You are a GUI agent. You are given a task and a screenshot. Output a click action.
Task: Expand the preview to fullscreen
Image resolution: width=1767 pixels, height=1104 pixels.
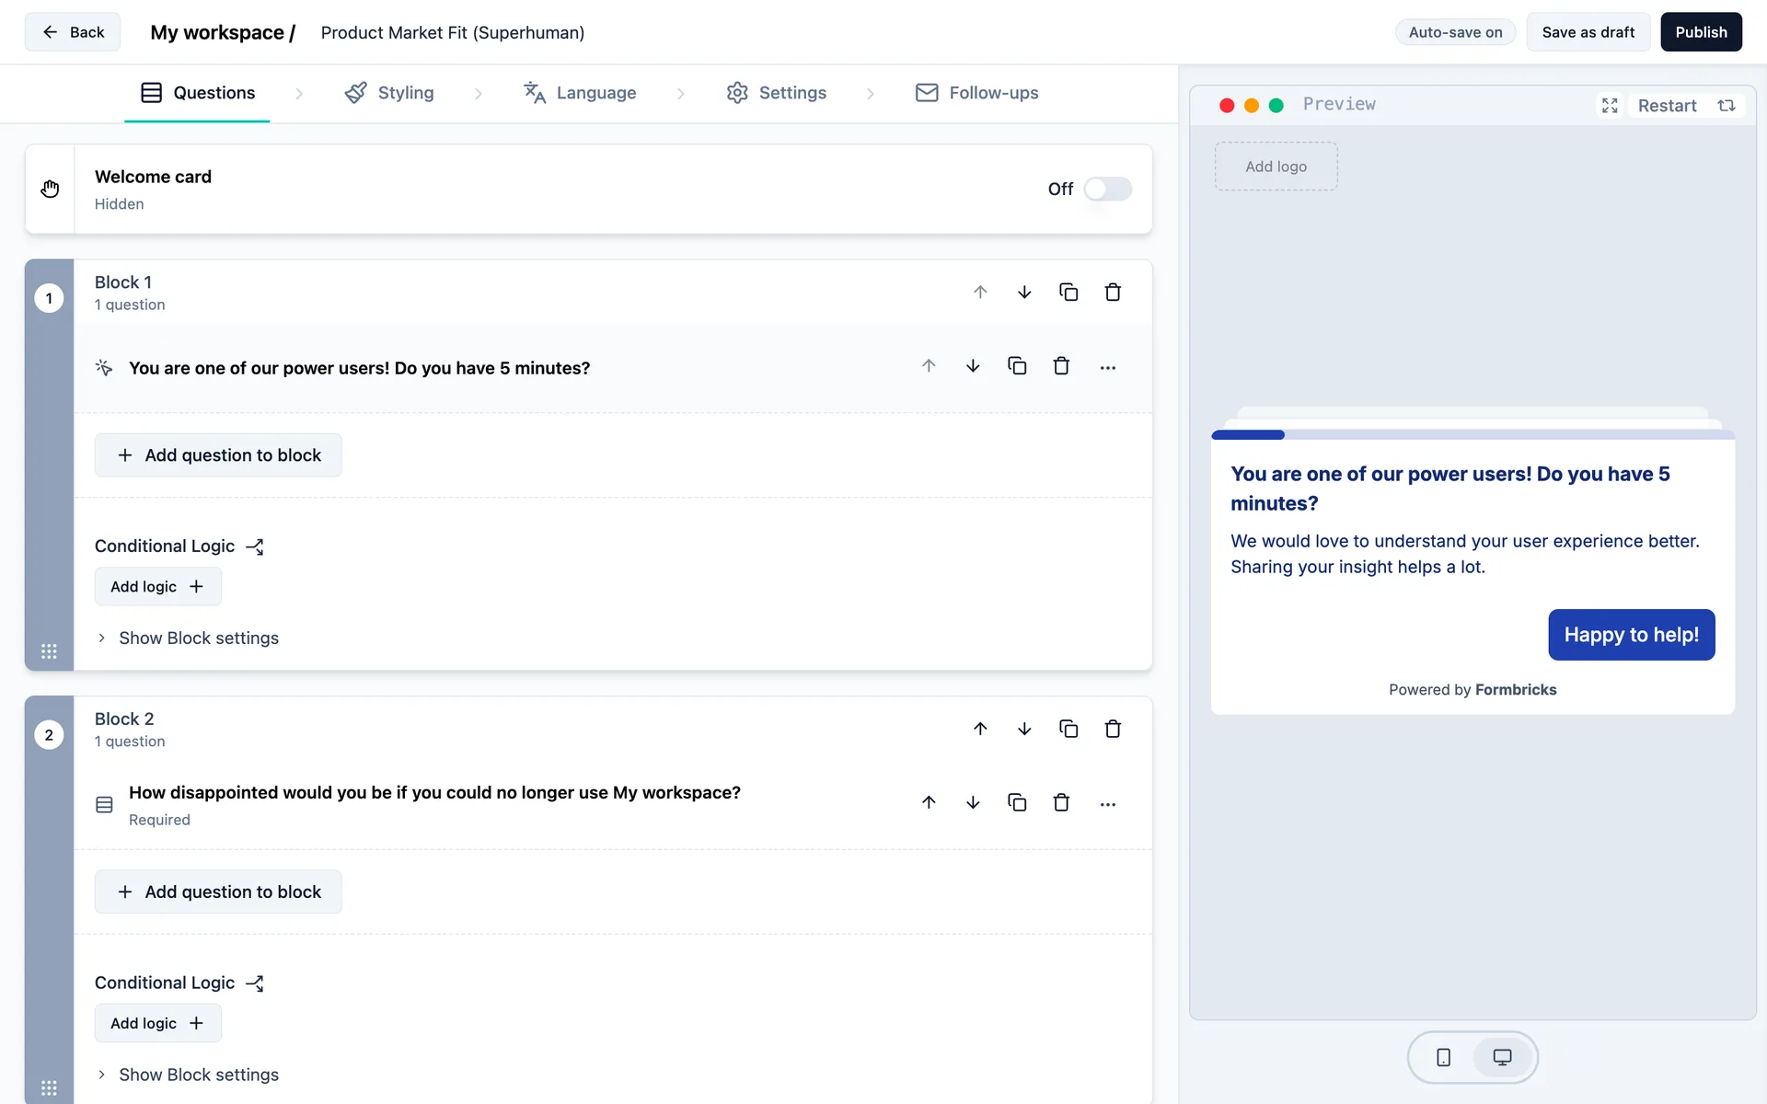tap(1610, 106)
